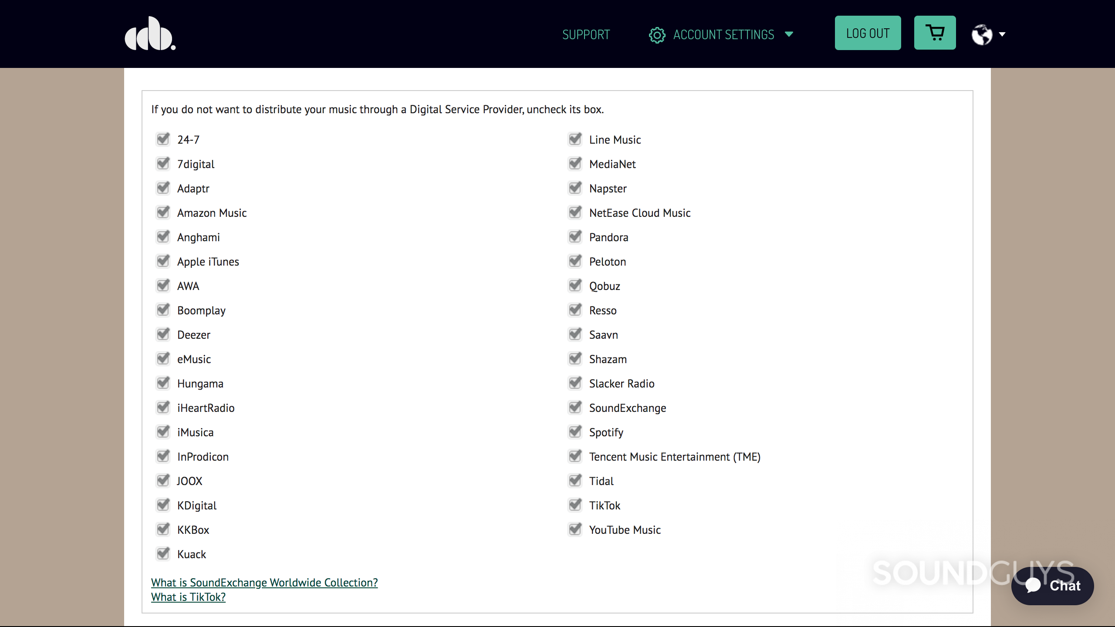
Task: Uncheck NetEase Cloud Music checkbox
Action: click(575, 212)
